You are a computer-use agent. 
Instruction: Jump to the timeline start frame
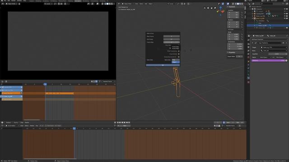pos(118,122)
